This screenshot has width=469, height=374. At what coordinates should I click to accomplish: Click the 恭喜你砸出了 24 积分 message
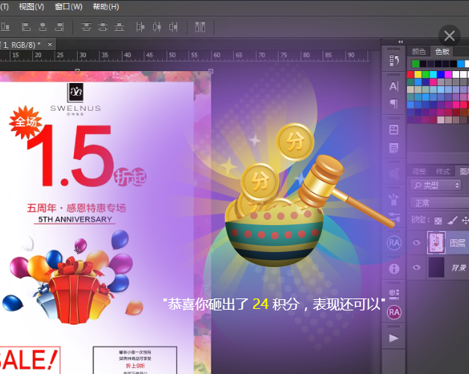coord(274,304)
